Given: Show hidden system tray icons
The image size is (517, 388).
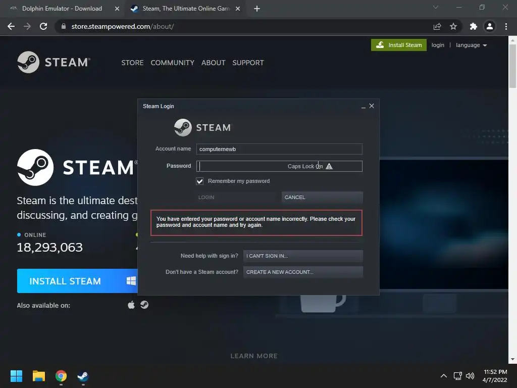Looking at the screenshot, I should [444, 376].
